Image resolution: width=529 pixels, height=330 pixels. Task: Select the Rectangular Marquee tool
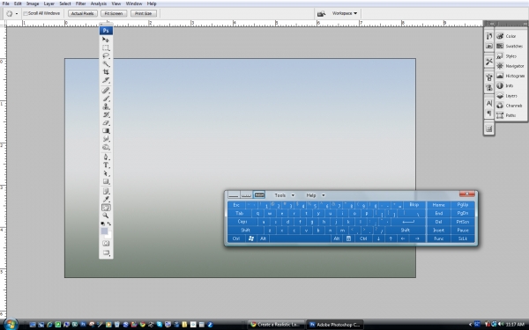click(106, 48)
